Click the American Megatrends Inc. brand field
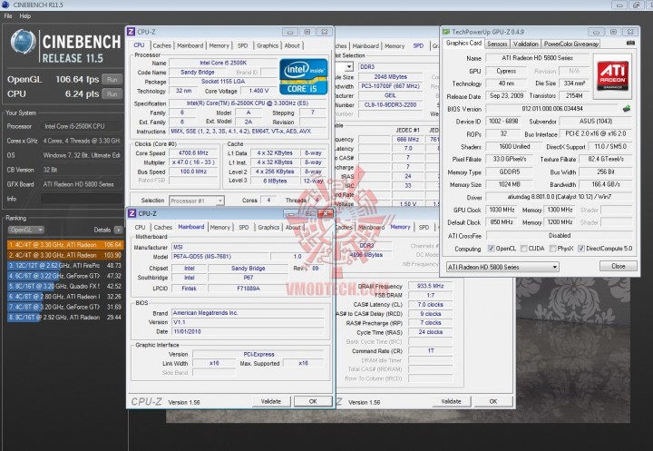This screenshot has width=653, height=451. click(249, 313)
